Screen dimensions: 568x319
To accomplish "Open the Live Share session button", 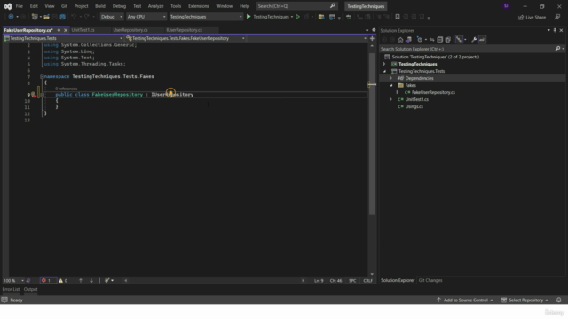I will click(x=532, y=17).
